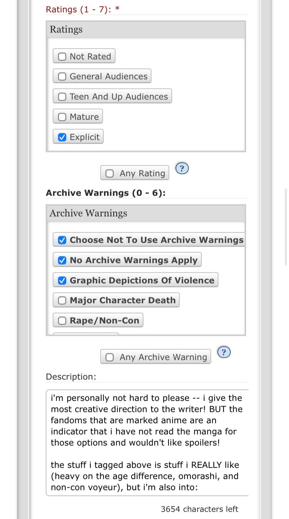Tick the Mature rating option
The image size is (289, 519).
(62, 117)
